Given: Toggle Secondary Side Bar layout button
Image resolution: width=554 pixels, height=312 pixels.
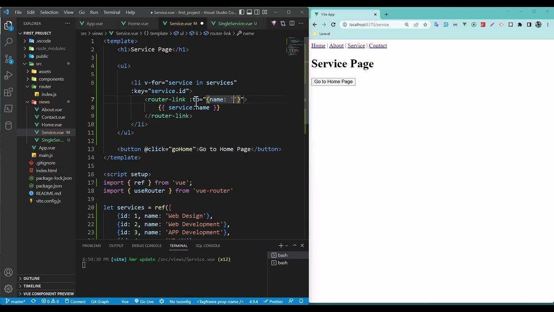Looking at the screenshot, I should [x=257, y=12].
